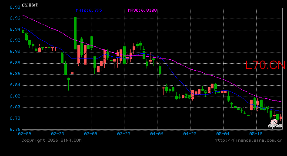Screen dimensions: 287x156
Task: Click the 02-09 date label
Action: [24, 134]
